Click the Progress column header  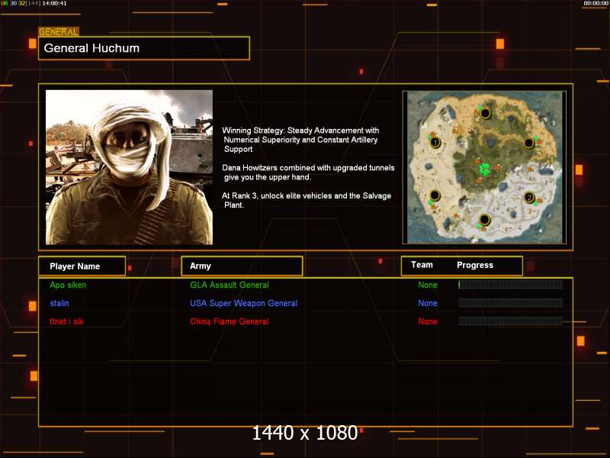point(475,265)
